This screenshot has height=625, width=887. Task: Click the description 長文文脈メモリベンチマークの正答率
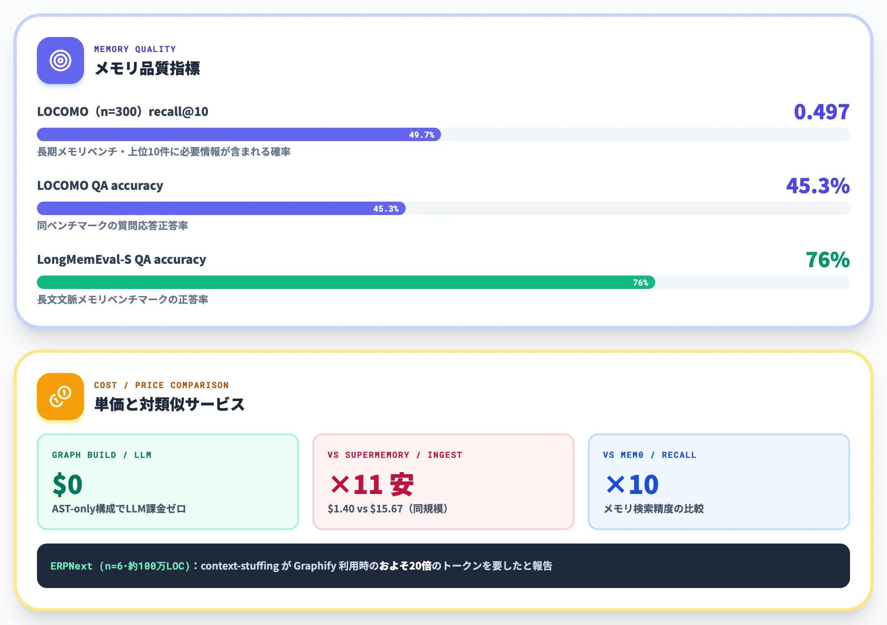point(123,299)
